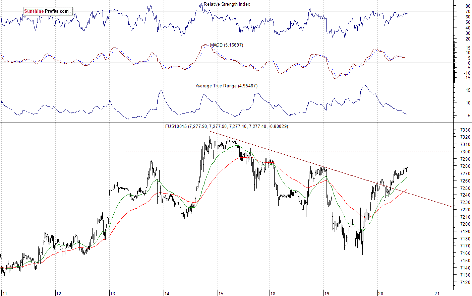
Task: Click the RSI axis value 50
Action: pyautogui.click(x=468, y=22)
